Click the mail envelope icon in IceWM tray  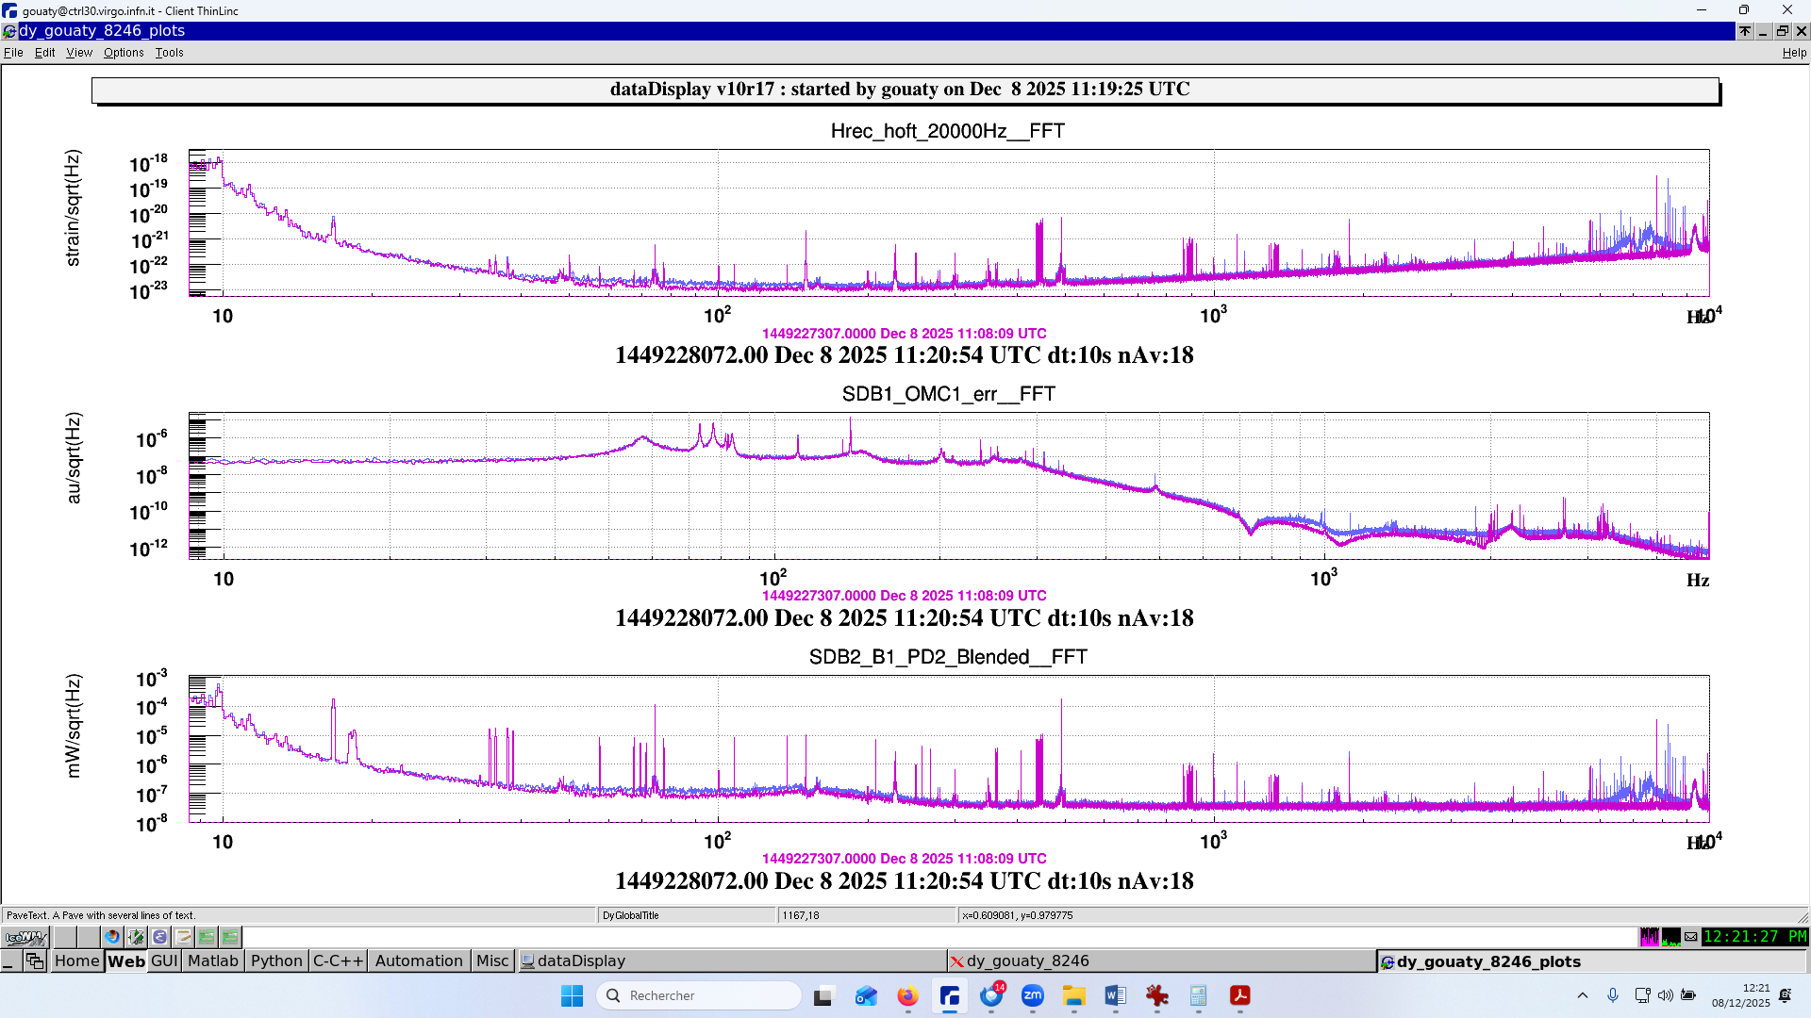pyautogui.click(x=1690, y=937)
